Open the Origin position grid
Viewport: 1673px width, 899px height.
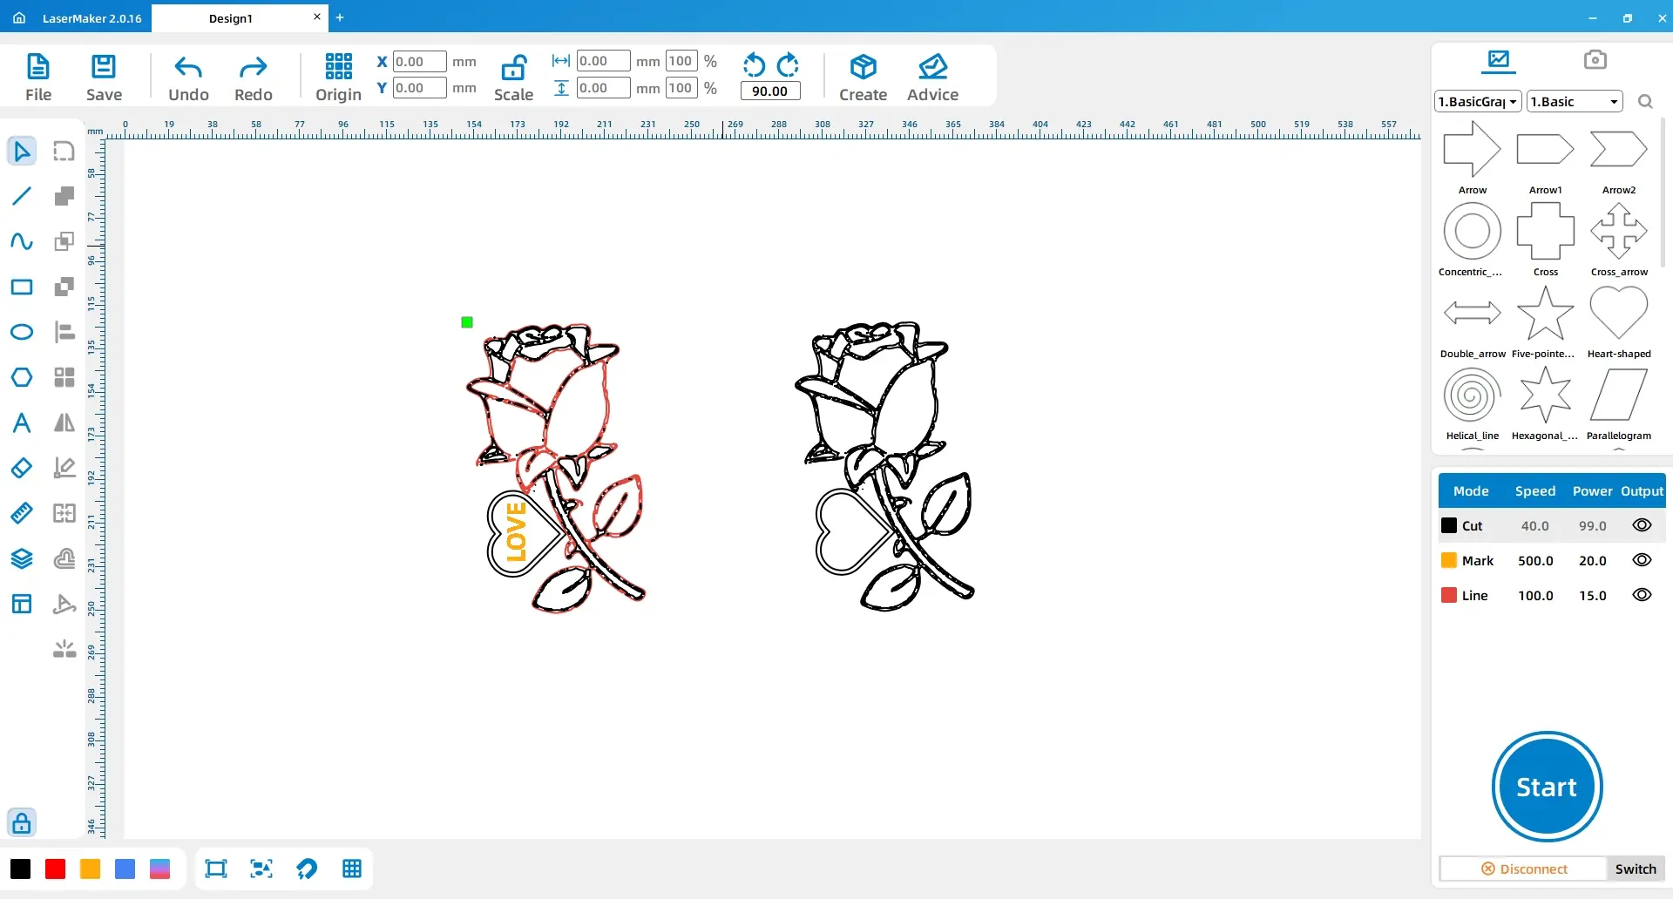click(x=338, y=78)
